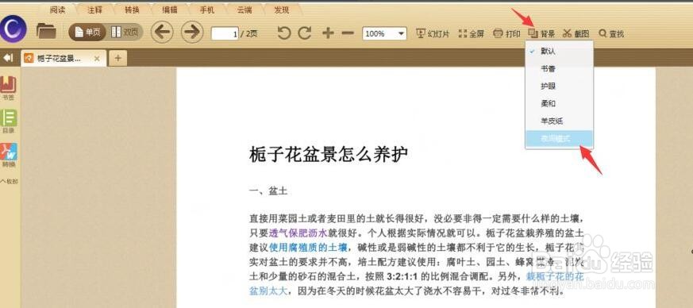Close the 栀子花盆景 document tab
Screen dimensions: 693x308
97,58
